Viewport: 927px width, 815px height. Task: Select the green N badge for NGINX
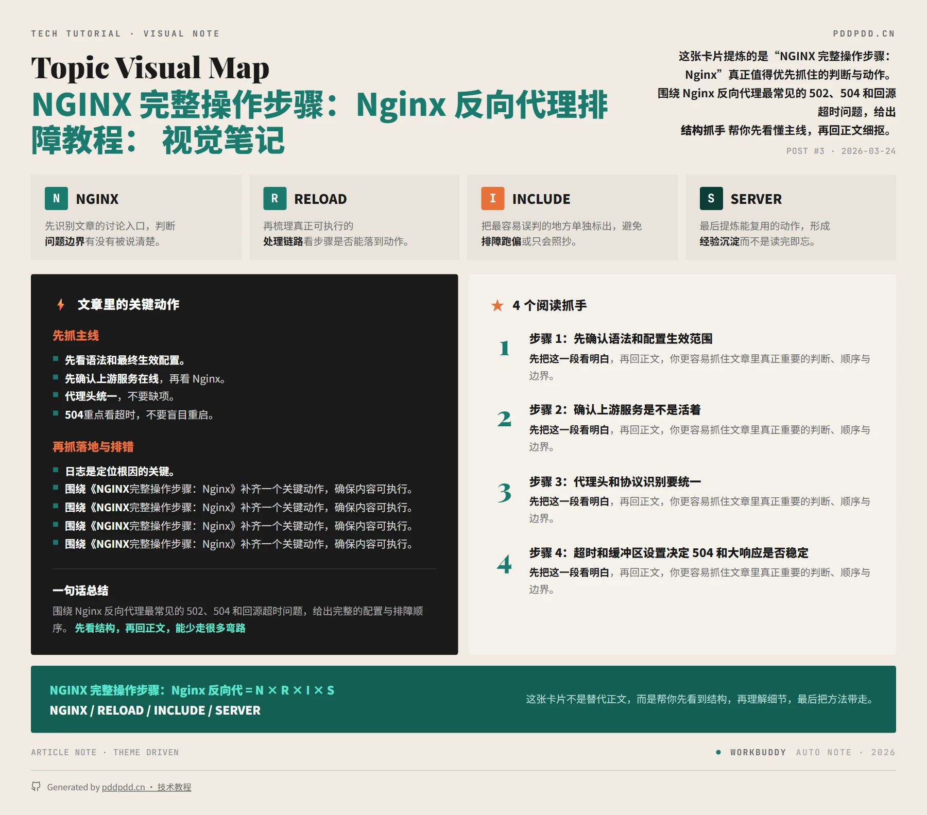[57, 199]
